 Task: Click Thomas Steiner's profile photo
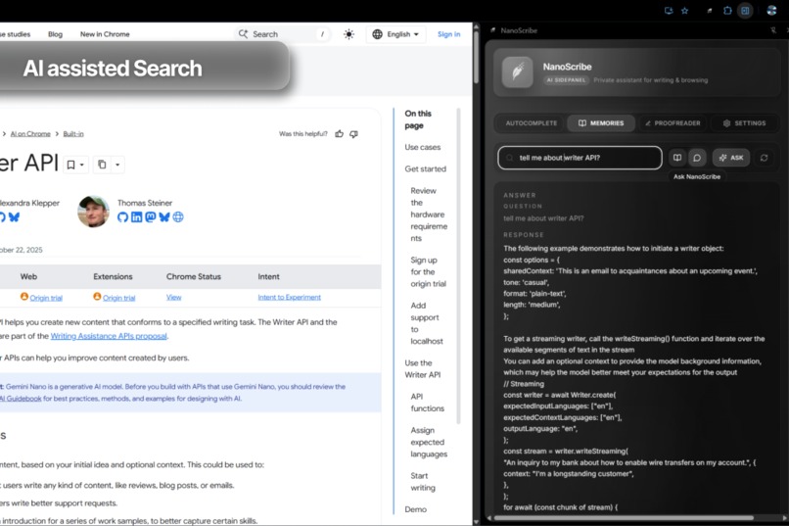pos(94,212)
